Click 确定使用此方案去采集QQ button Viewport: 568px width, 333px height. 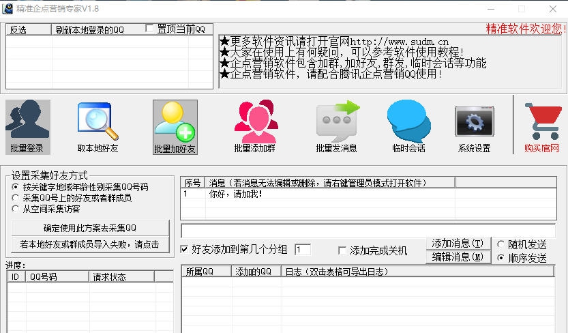pos(90,228)
